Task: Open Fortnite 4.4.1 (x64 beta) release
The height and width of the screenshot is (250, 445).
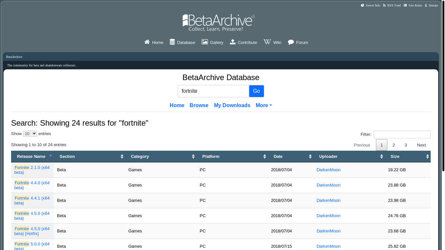Action: pyautogui.click(x=32, y=201)
